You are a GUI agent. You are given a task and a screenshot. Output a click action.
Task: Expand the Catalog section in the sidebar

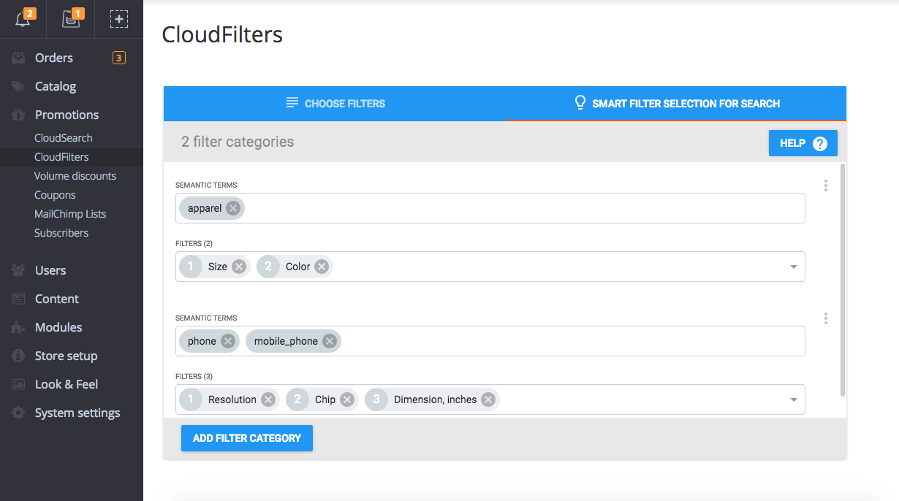click(x=54, y=86)
